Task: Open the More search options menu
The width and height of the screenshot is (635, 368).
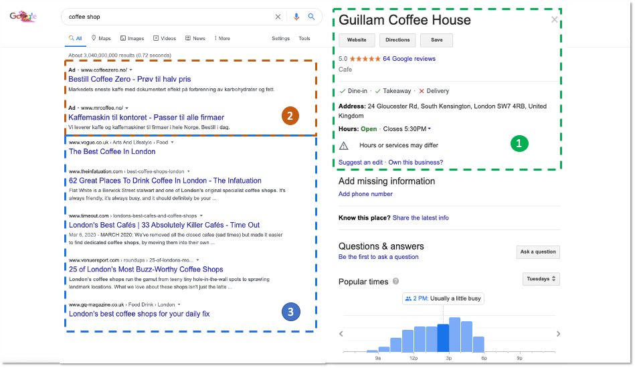Action: (222, 38)
